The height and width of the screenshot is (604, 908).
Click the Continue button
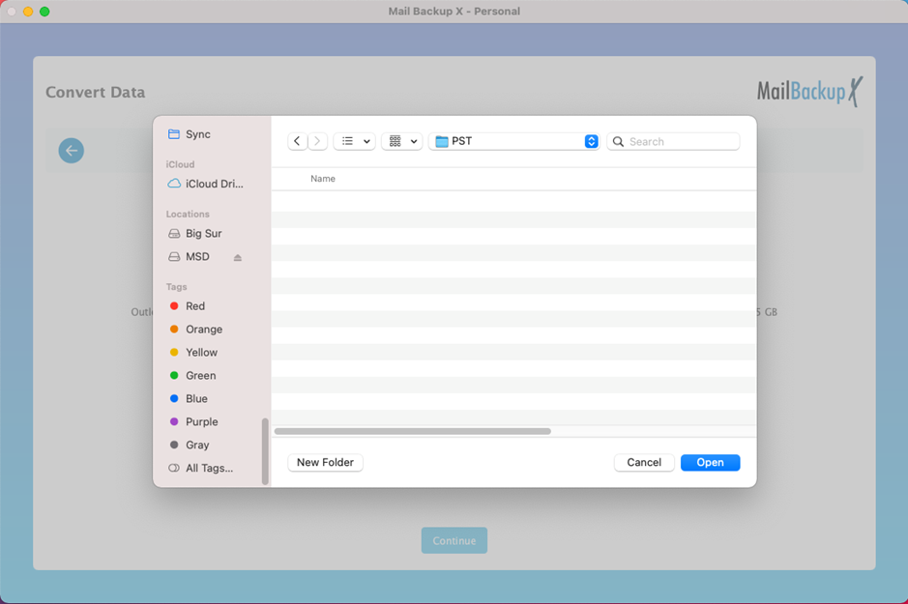[x=454, y=540]
